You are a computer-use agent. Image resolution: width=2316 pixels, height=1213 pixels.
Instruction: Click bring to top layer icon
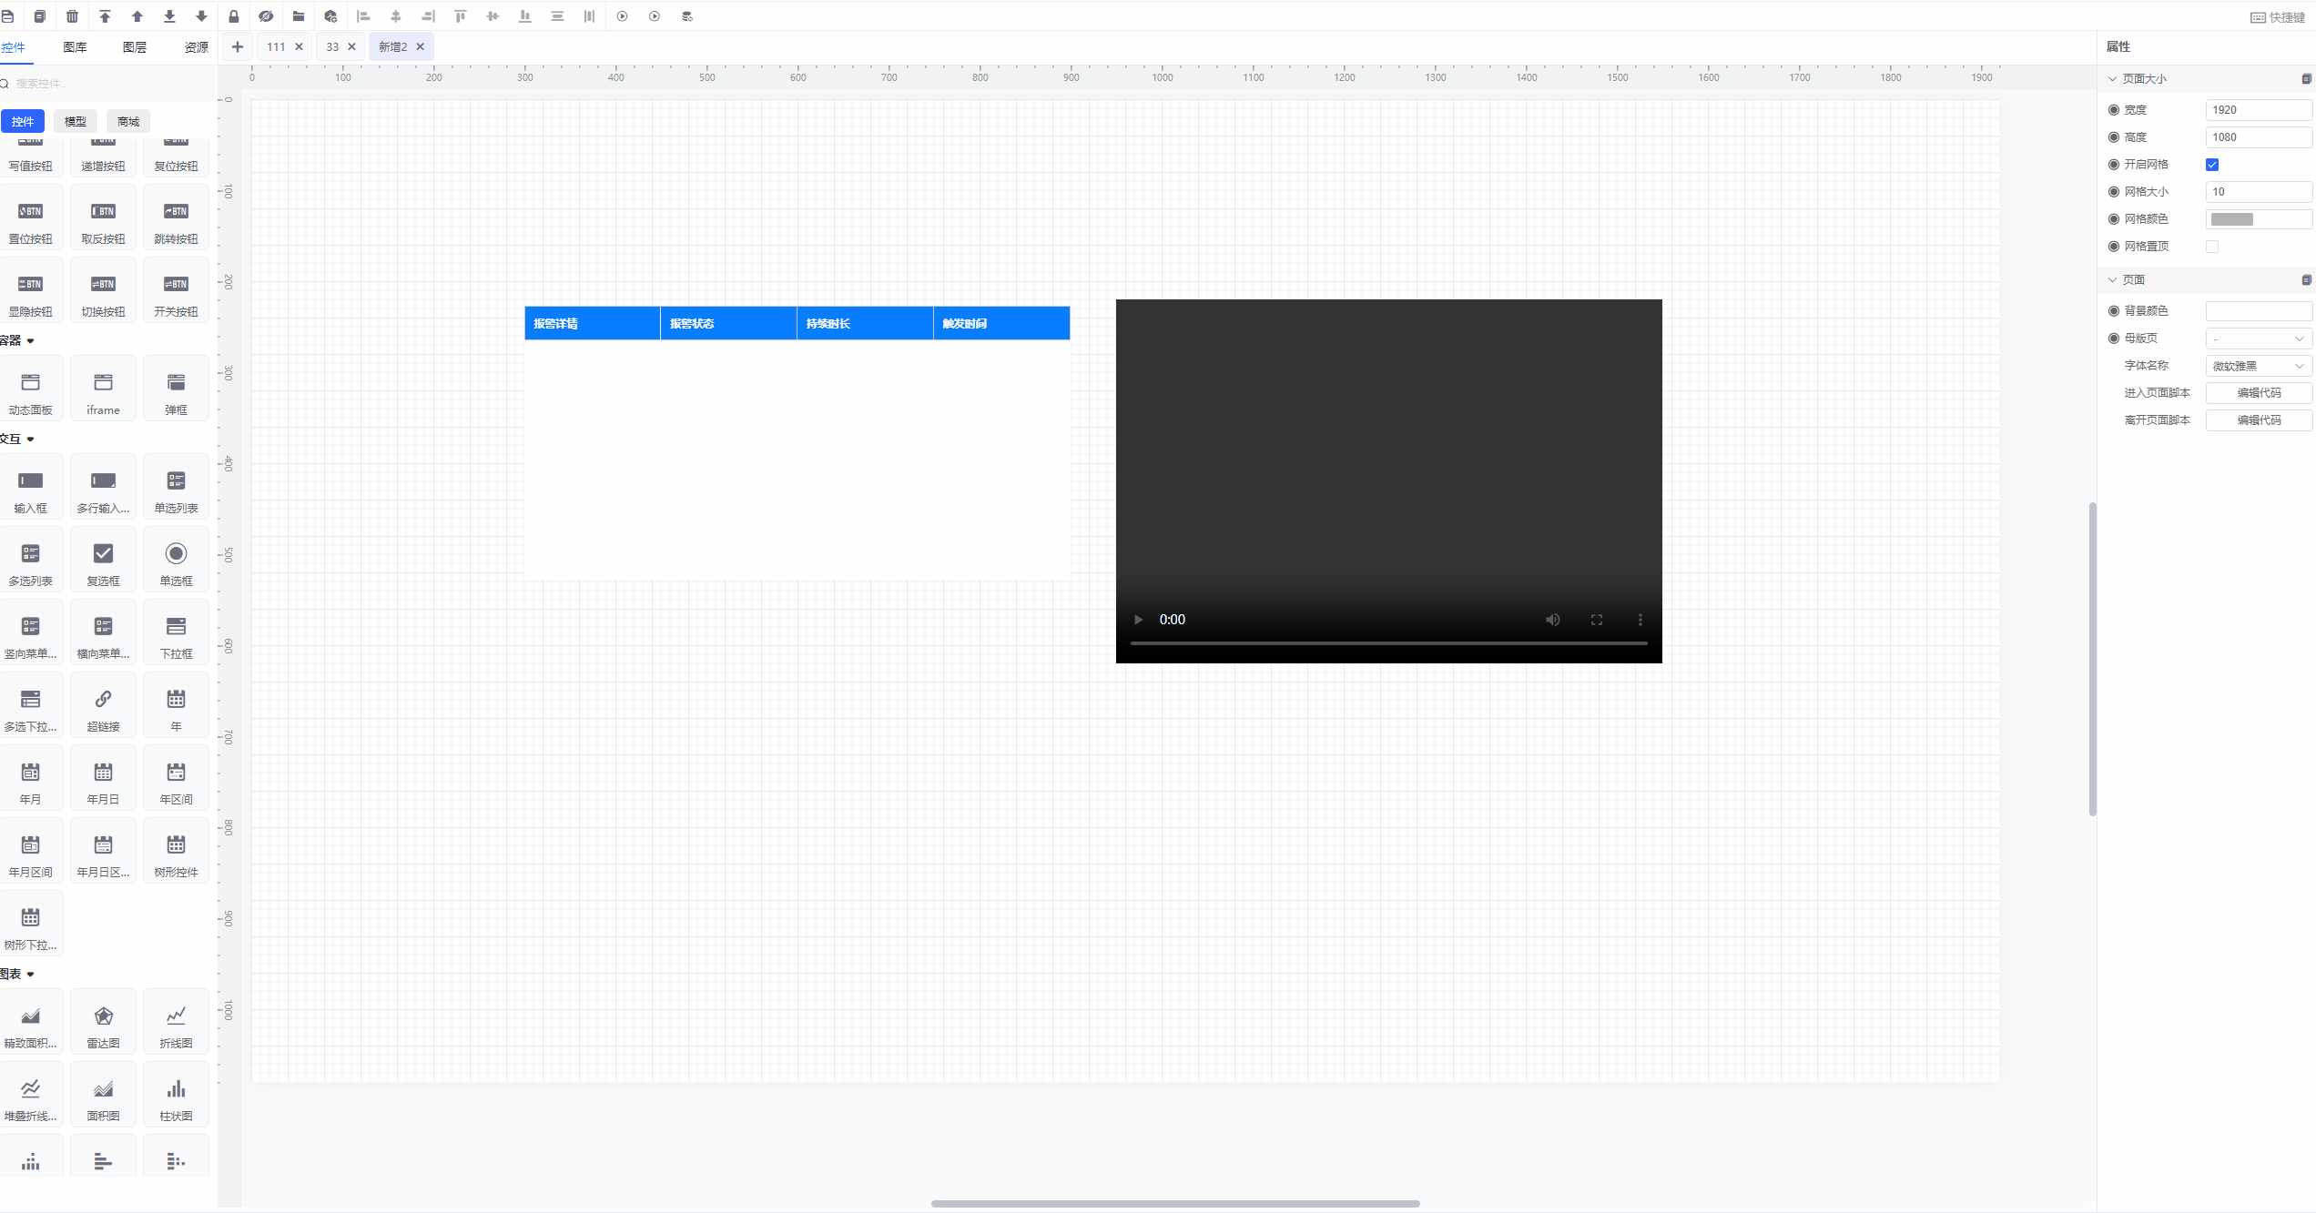point(105,16)
